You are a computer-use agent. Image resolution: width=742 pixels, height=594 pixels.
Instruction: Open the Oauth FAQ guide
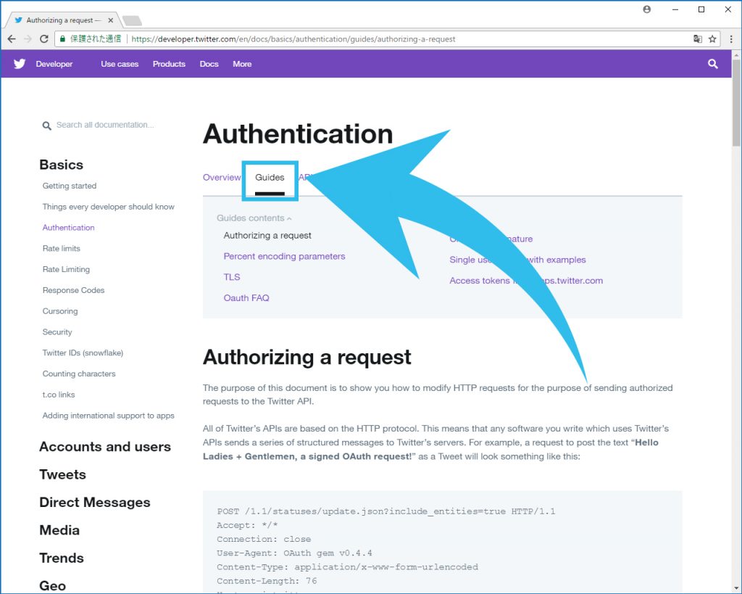246,298
